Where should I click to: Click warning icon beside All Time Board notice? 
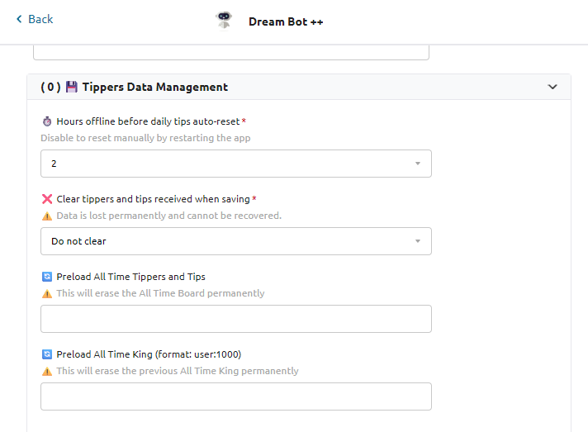tap(47, 293)
